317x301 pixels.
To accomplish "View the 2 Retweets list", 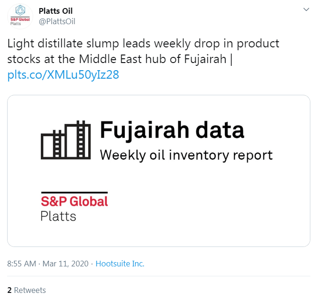I will (27, 290).
